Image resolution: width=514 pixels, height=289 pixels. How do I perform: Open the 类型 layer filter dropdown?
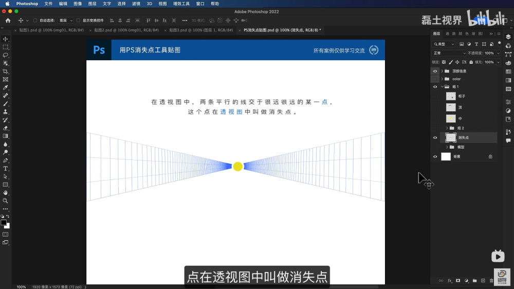tap(444, 44)
